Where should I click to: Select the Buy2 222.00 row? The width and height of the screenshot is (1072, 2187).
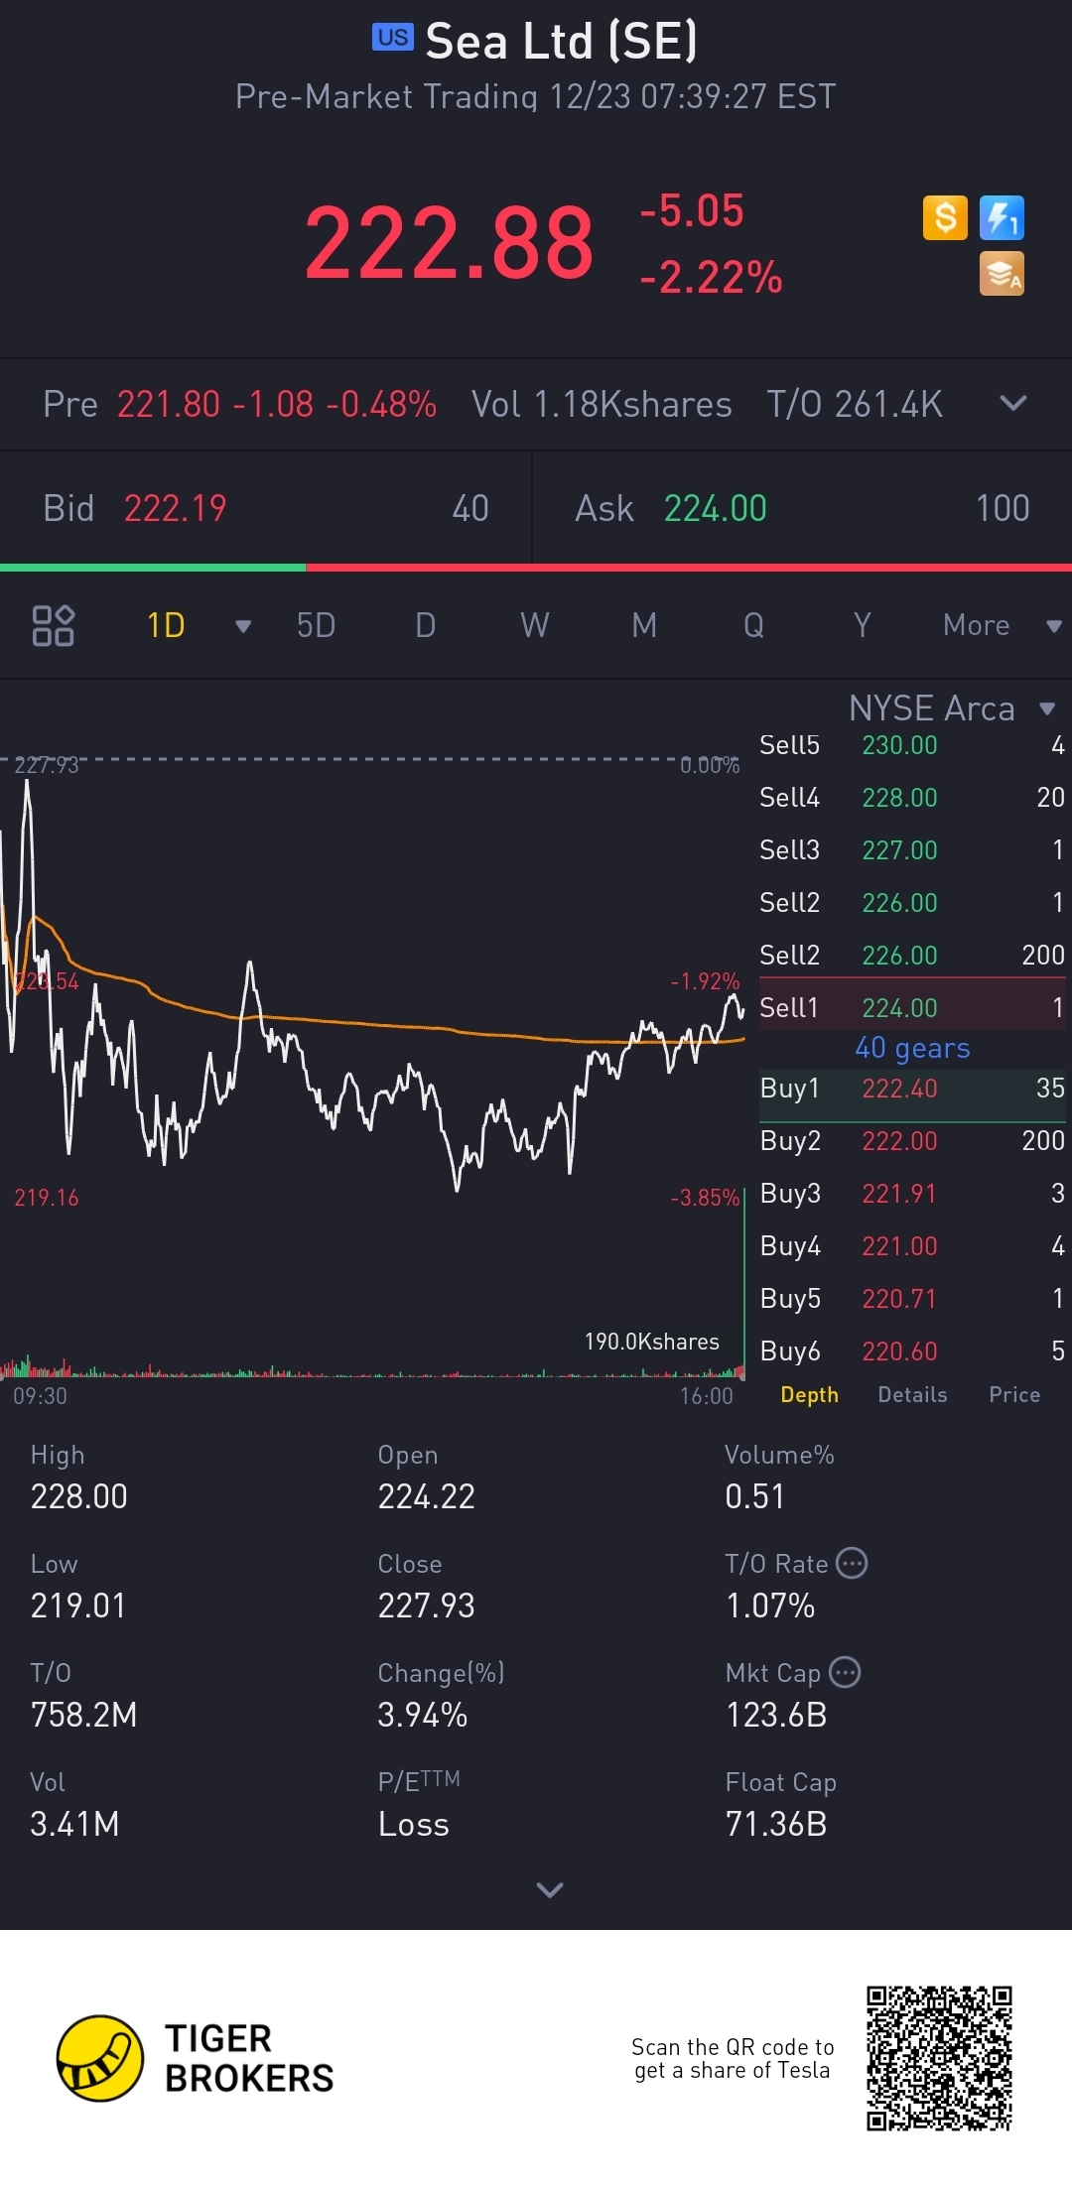[x=912, y=1141]
